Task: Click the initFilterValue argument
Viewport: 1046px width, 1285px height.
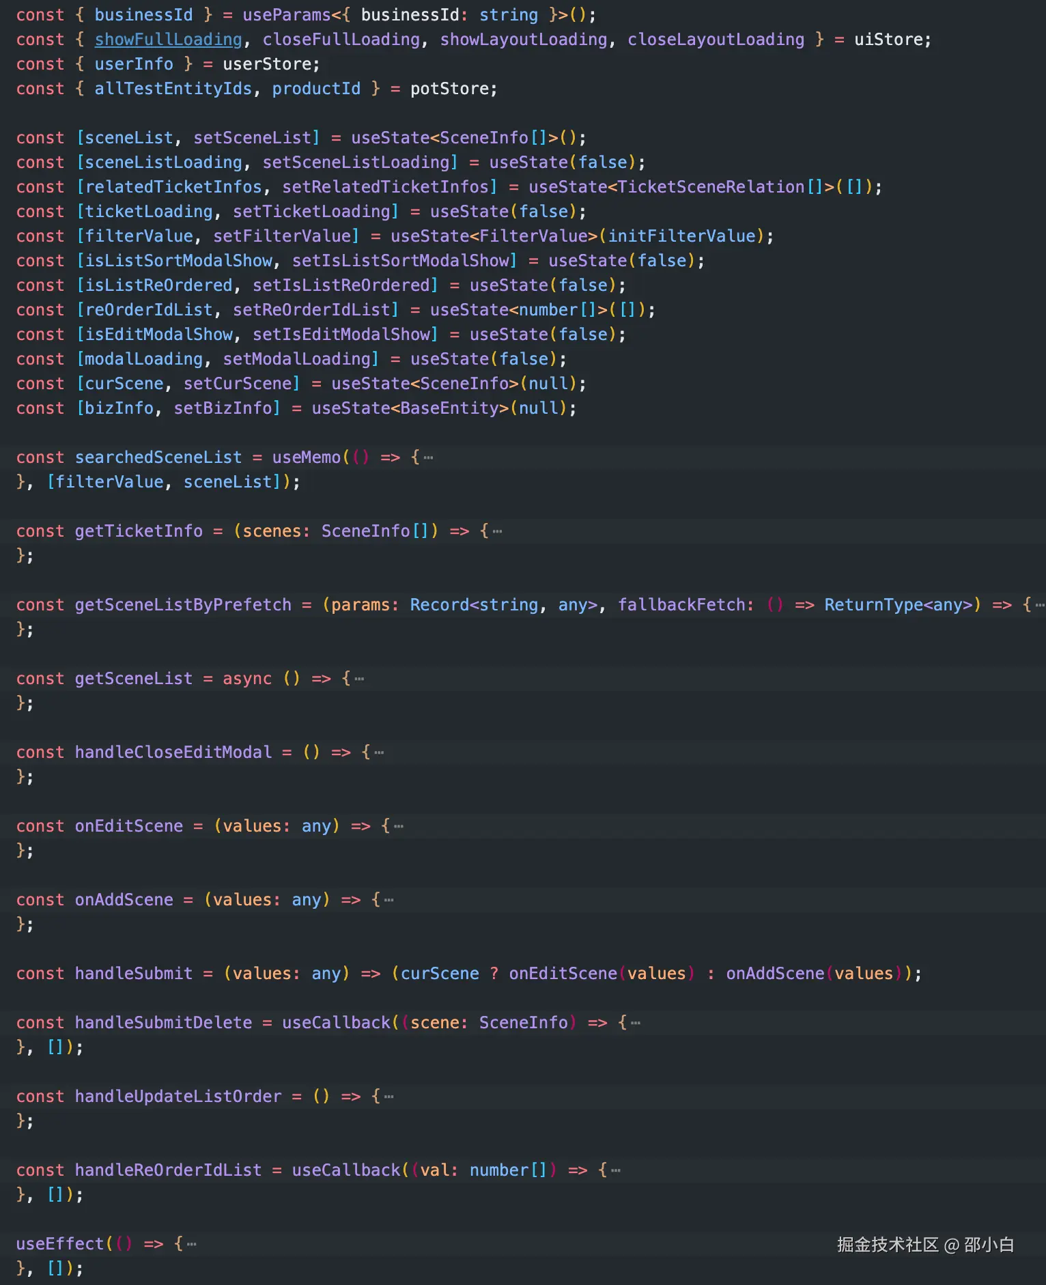Action: [x=681, y=236]
